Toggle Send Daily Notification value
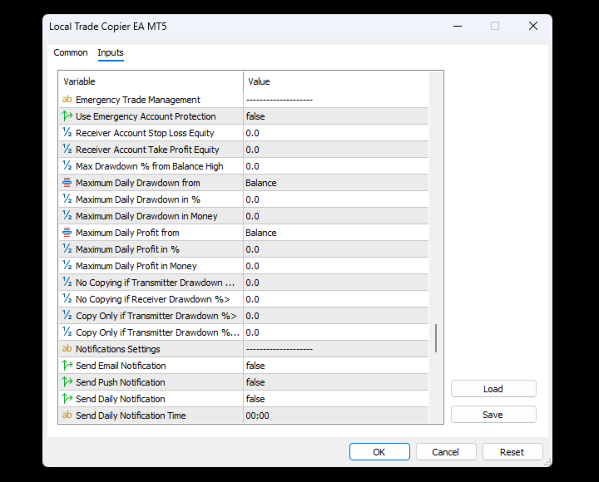Screen dimensions: 599x482 pos(336,399)
